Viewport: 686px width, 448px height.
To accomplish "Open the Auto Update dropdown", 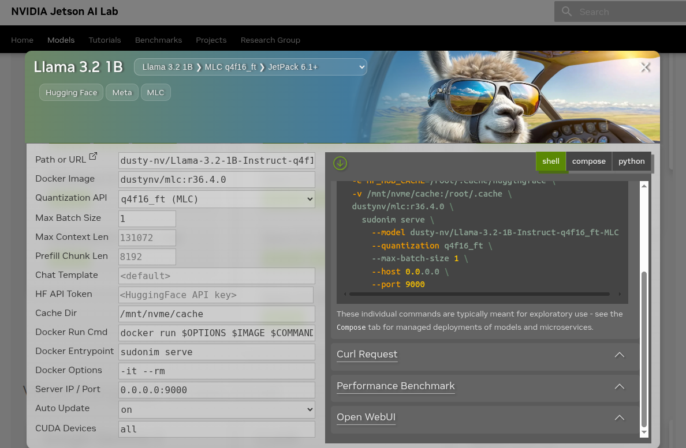I will coord(217,409).
